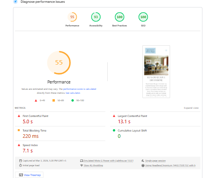The width and height of the screenshot is (219, 178).
Task: Click the Largest Contentful Paint metric label
Action: point(132,116)
